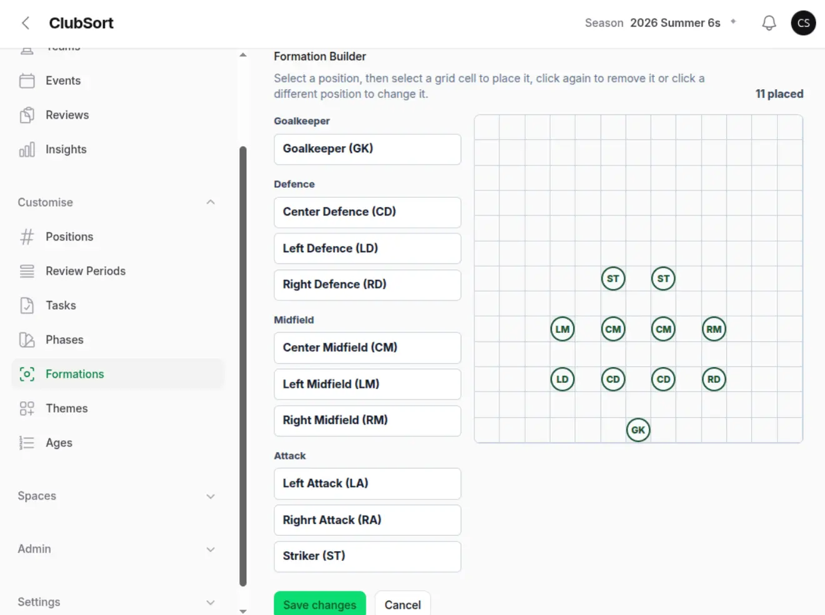Click the sidebar scroll down arrow
The image size is (825, 615).
(x=243, y=611)
